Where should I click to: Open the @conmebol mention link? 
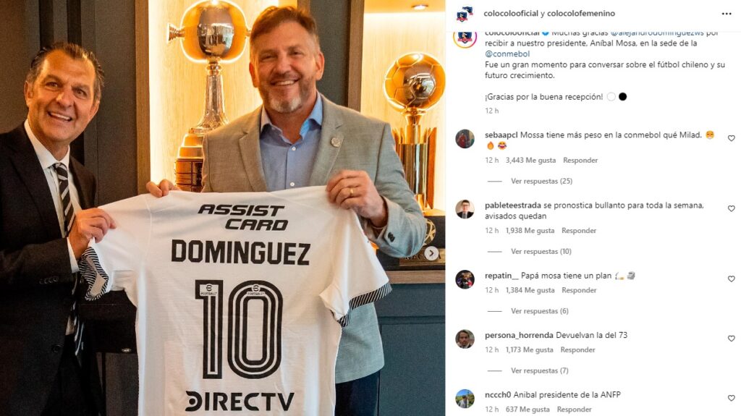507,54
